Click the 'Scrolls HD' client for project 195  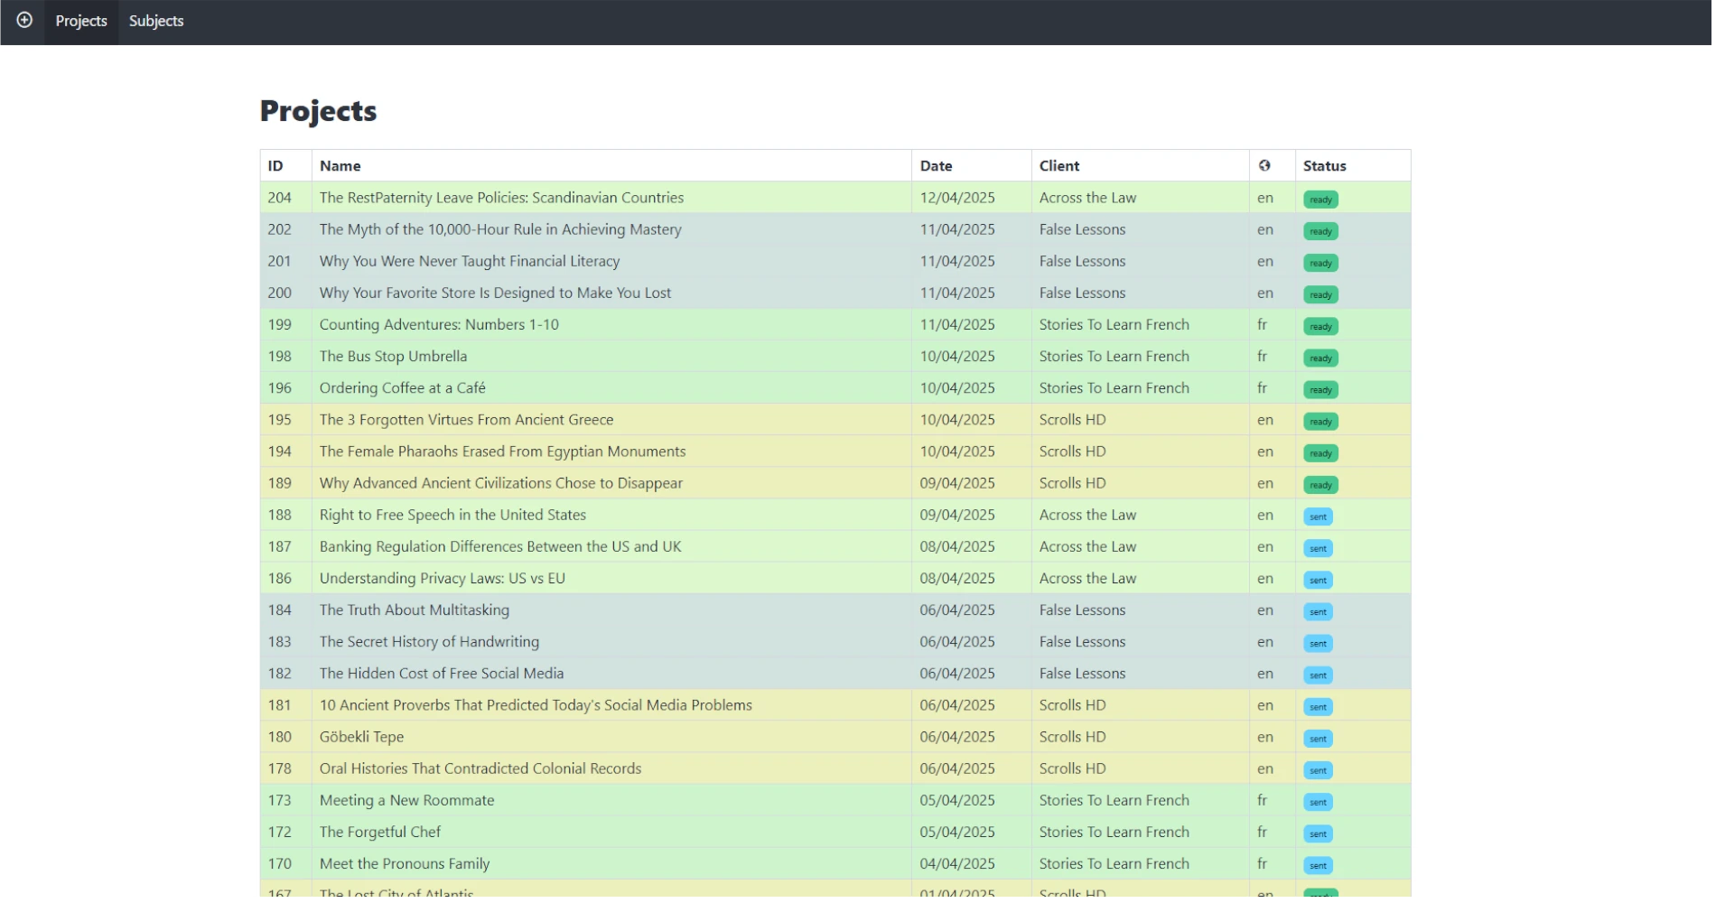[x=1072, y=420]
